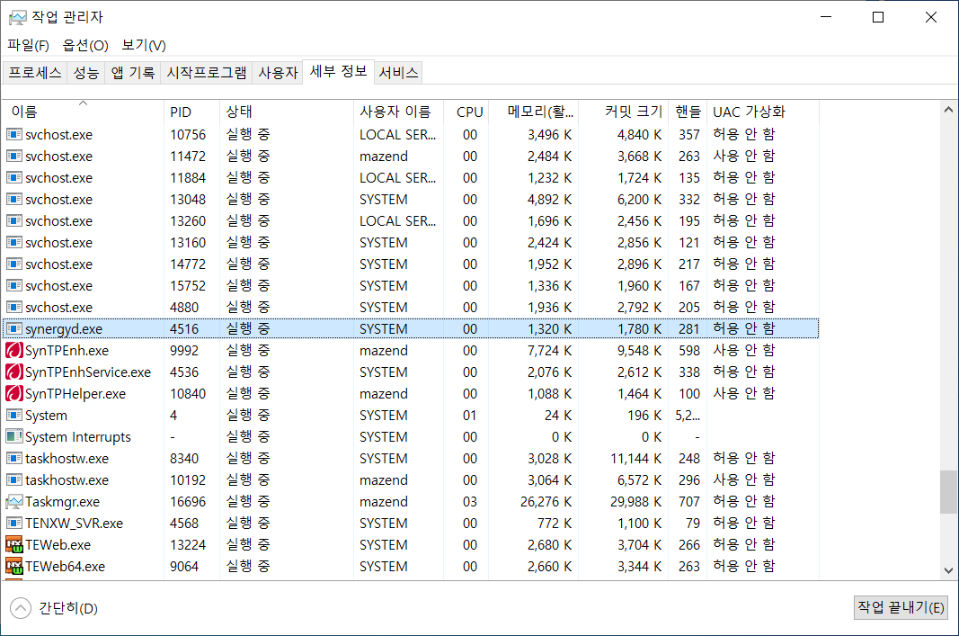The height and width of the screenshot is (636, 959).
Task: Click the SynTPHelper.exe process icon
Action: tap(14, 394)
